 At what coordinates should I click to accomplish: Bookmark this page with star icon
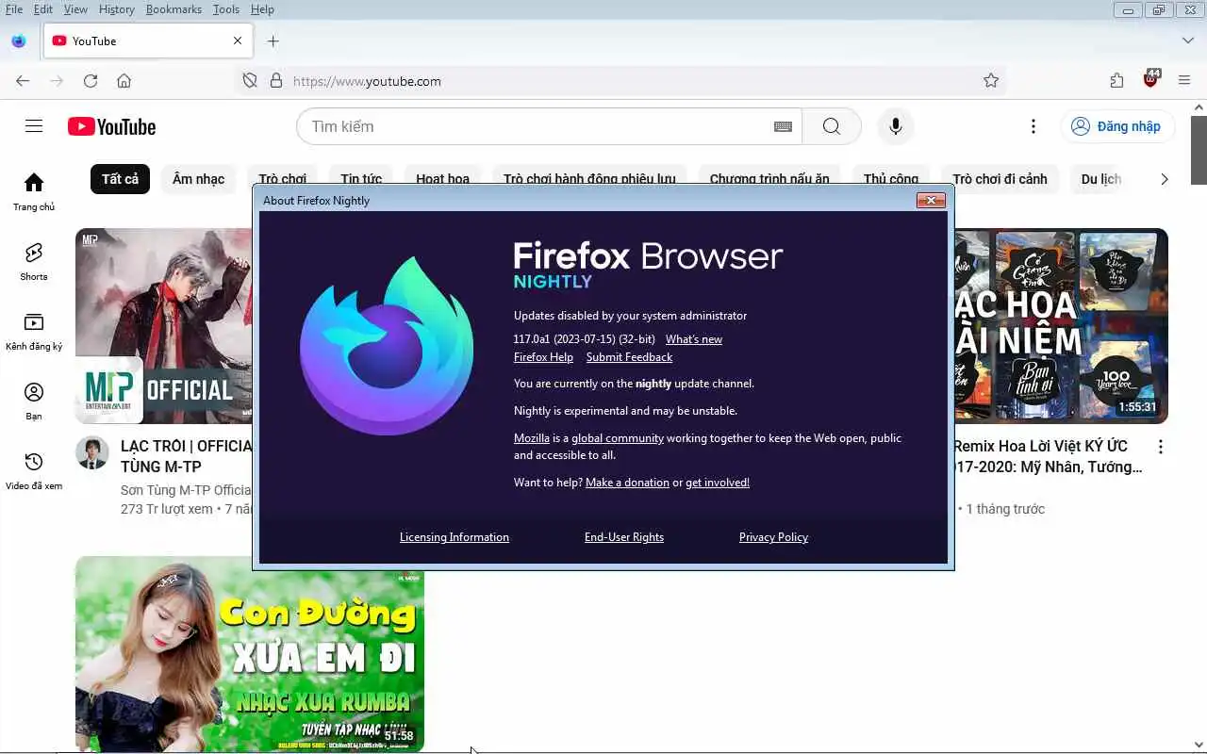(991, 81)
